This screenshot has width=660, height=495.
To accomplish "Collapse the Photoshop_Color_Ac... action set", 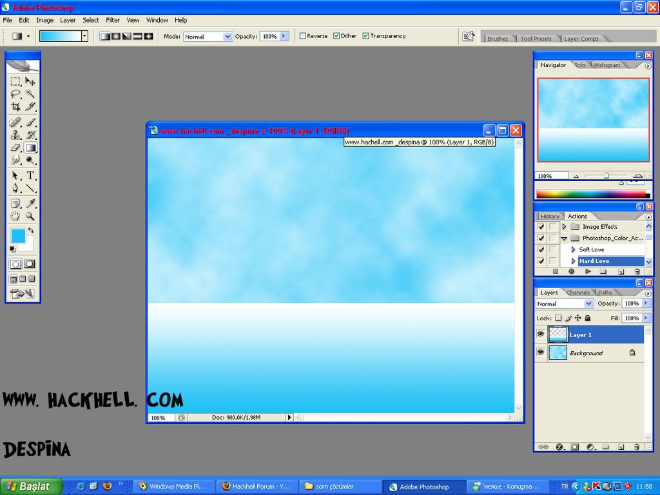I will [x=564, y=238].
